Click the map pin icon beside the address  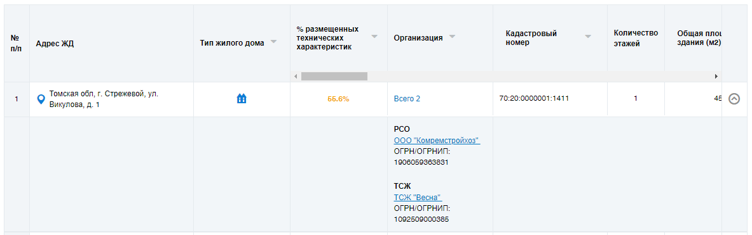(x=41, y=99)
